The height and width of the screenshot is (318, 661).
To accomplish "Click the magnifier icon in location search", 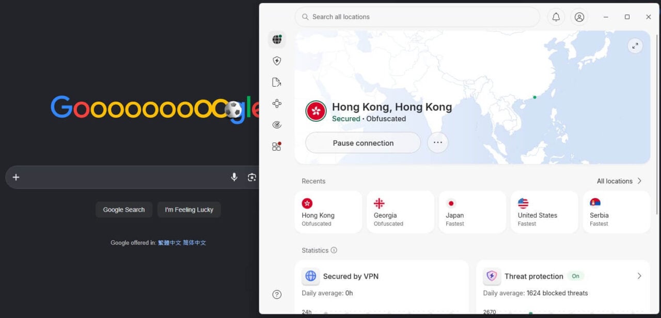I will point(305,17).
